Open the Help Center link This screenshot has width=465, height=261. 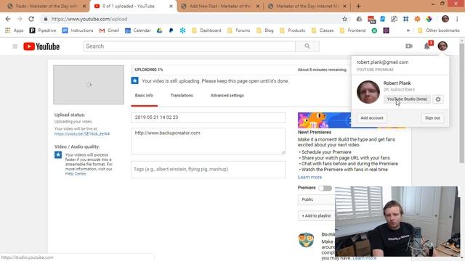click(76, 174)
